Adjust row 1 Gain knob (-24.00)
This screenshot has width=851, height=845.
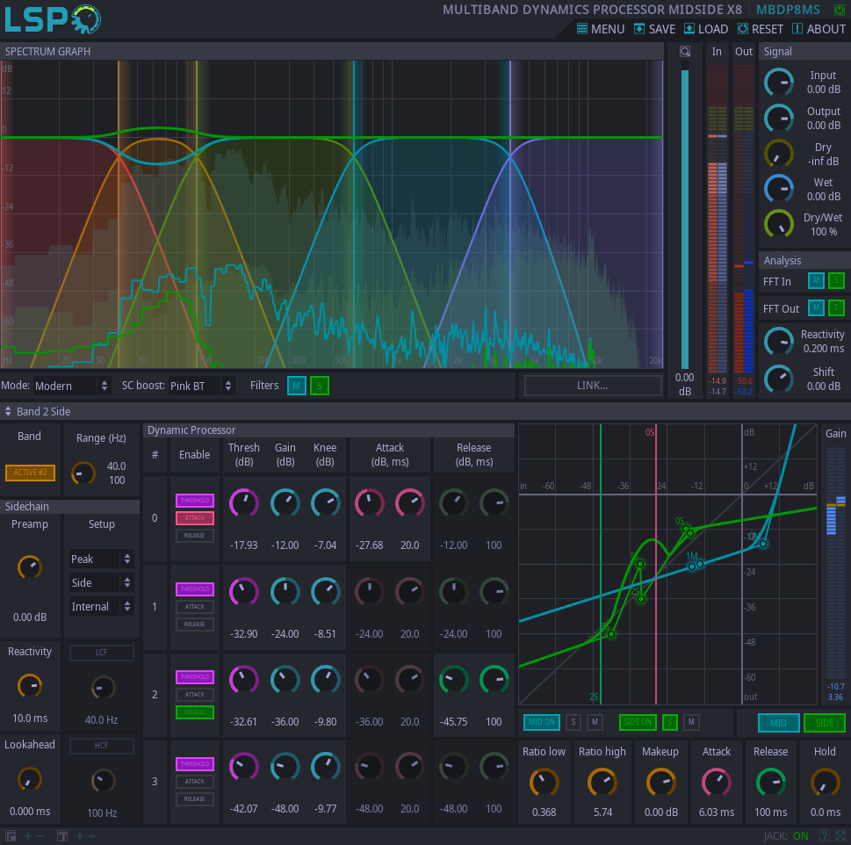click(285, 591)
